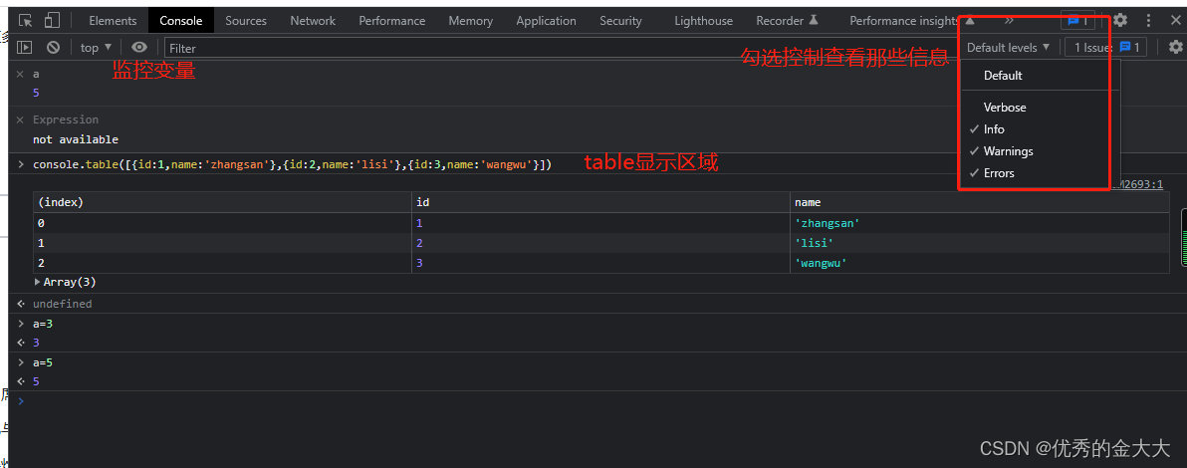The image size is (1187, 468).
Task: Open the 'top' context dropdown
Action: 97,47
